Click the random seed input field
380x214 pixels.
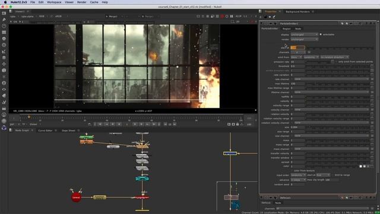point(297,184)
